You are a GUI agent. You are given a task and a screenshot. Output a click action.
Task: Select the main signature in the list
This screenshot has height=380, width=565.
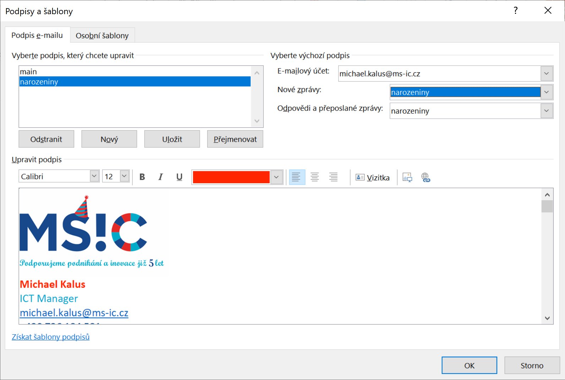point(135,72)
